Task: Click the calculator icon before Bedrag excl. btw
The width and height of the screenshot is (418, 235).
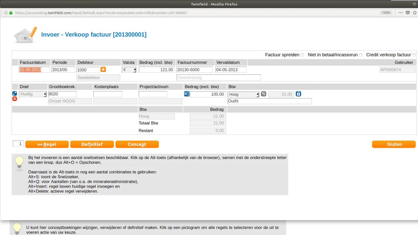Action: point(187,94)
